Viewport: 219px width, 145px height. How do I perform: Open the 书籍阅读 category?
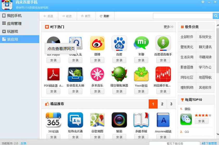pos(205,57)
